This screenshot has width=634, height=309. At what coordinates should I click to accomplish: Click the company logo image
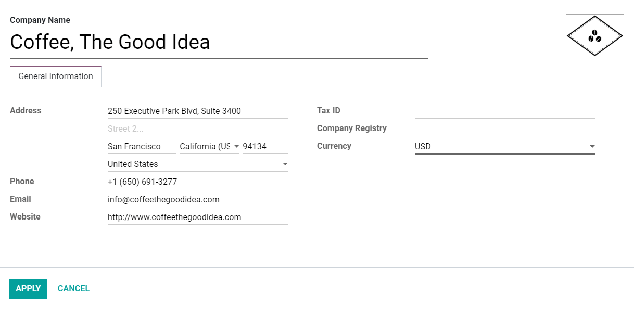pos(594,36)
